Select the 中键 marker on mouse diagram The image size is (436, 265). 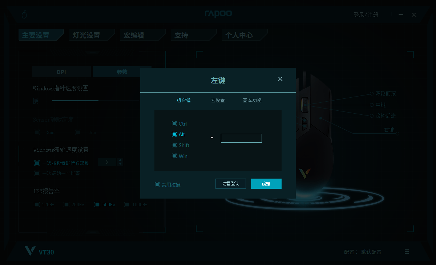pyautogui.click(x=371, y=105)
